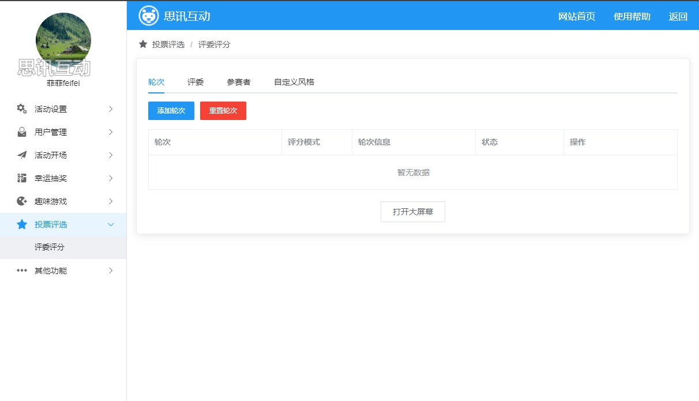The height and width of the screenshot is (401, 699).
Task: Switch to the 参赛者 tab
Action: point(239,82)
